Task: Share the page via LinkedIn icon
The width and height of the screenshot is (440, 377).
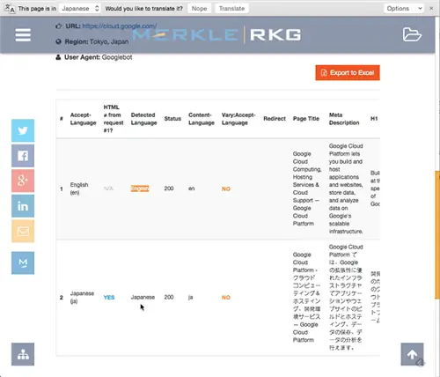Action: point(23,206)
